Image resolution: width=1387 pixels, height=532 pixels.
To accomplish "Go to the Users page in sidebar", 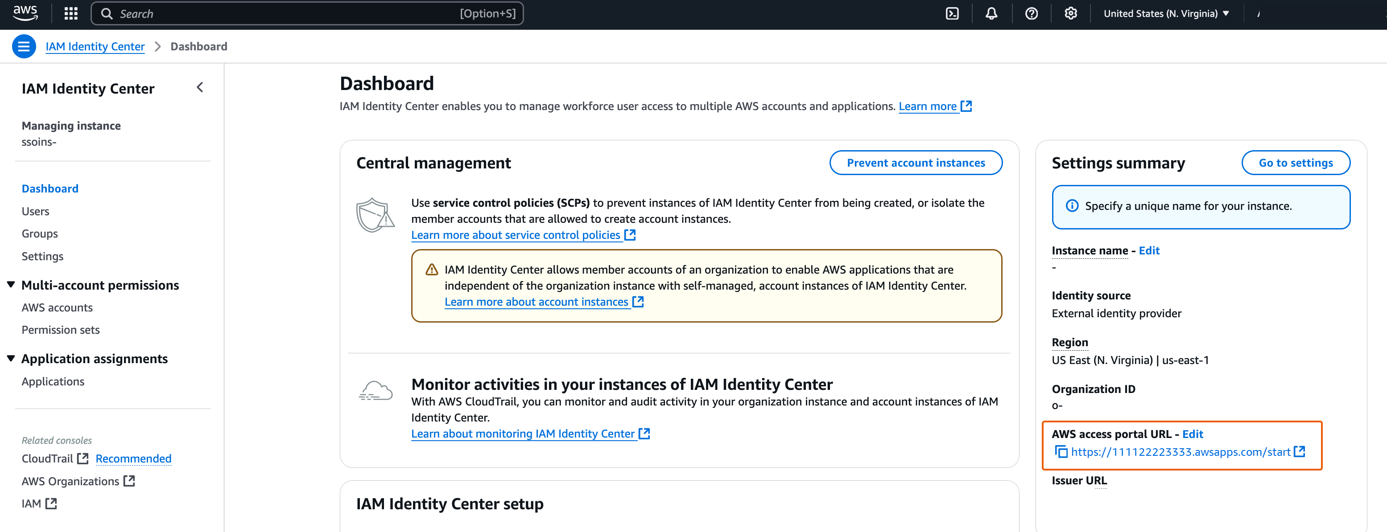I will tap(35, 211).
